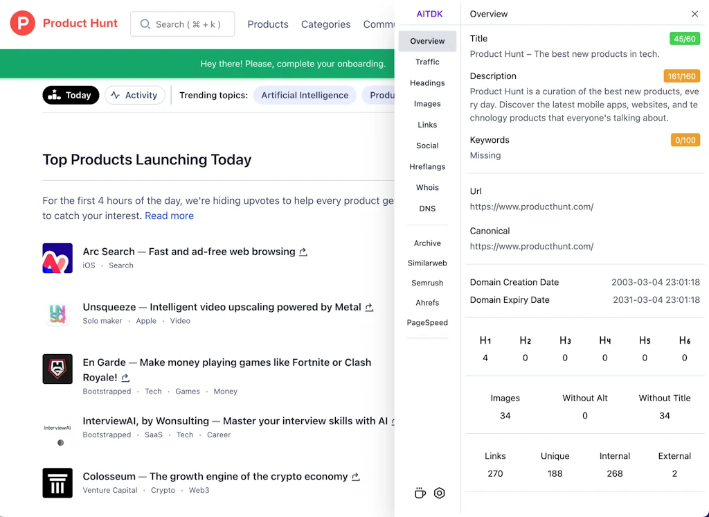Select the Traffic section in AITDK sidebar
This screenshot has width=709, height=517.
(427, 62)
